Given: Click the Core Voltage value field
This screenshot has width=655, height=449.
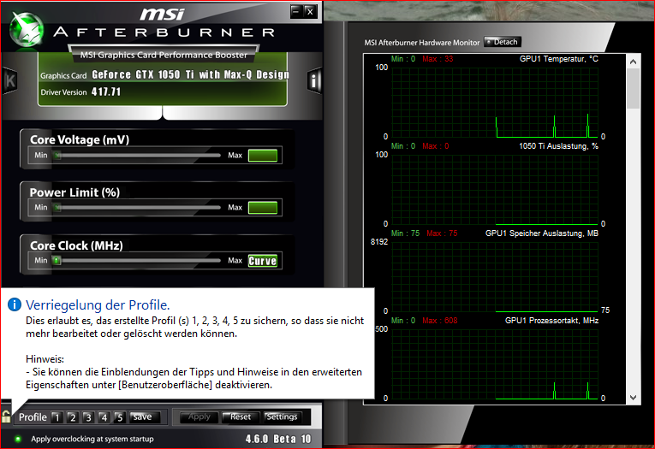Looking at the screenshot, I should pyautogui.click(x=263, y=156).
